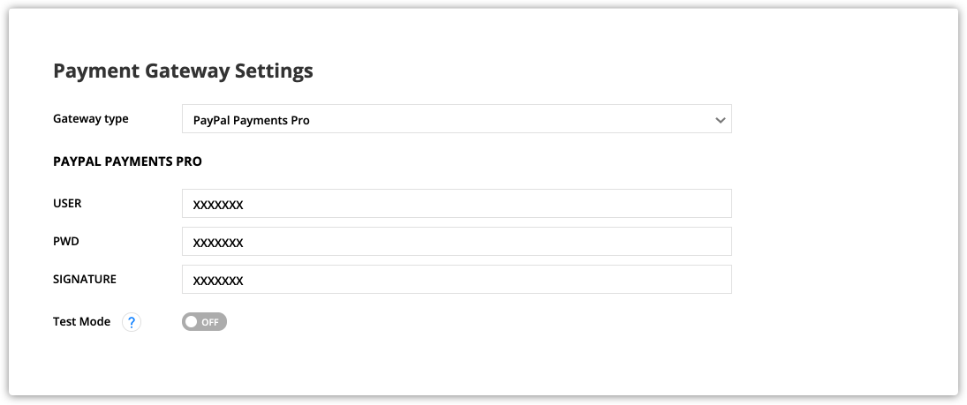Click the OFF text on the Test Mode switch

click(x=210, y=322)
